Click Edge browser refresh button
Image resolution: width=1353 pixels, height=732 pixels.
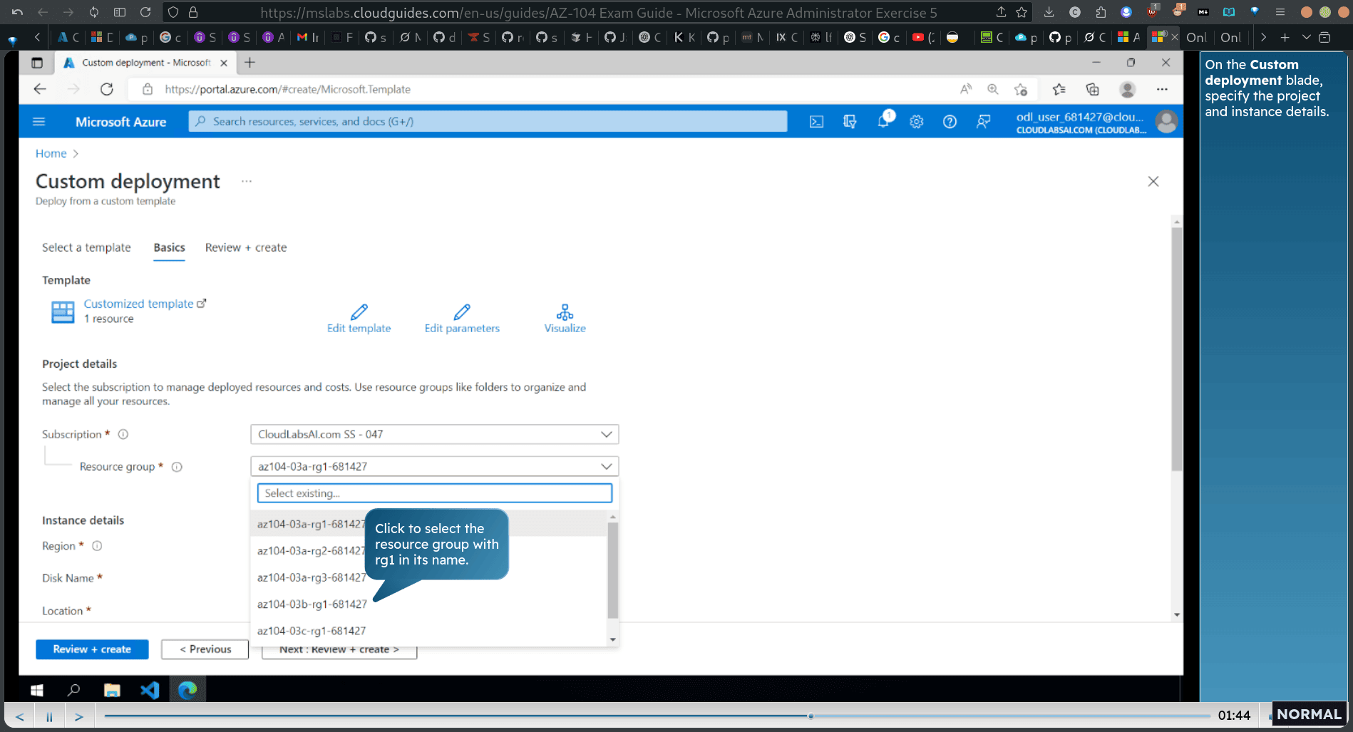[x=107, y=89]
